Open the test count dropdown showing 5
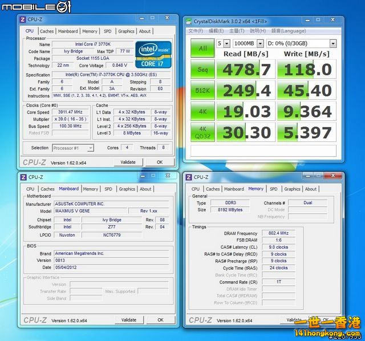 [x=223, y=43]
